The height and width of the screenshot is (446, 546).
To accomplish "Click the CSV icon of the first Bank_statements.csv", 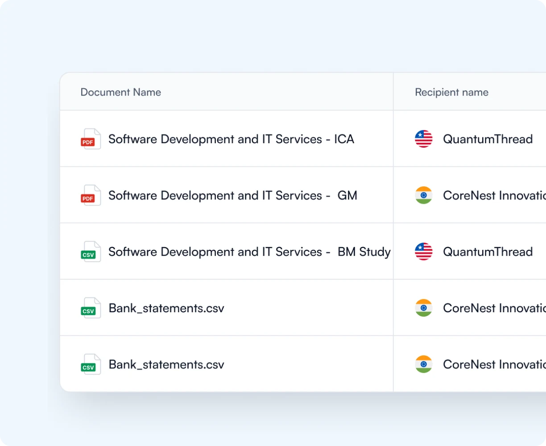I will tap(90, 308).
